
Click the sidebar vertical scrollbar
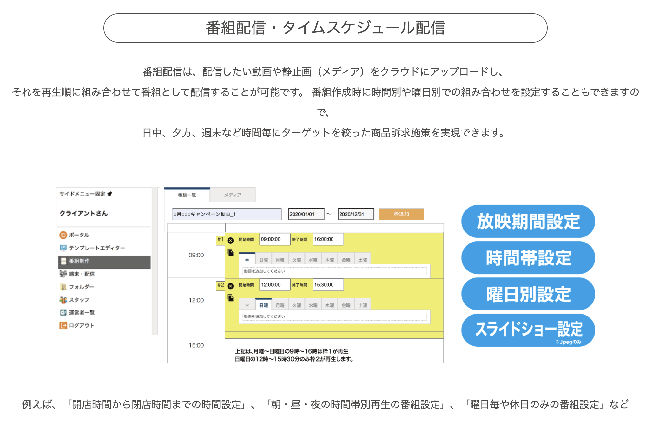tap(155, 260)
